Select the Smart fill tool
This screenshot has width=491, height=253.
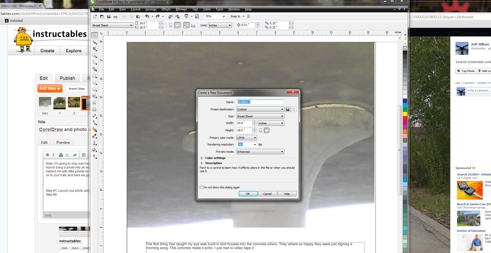pos(94,69)
